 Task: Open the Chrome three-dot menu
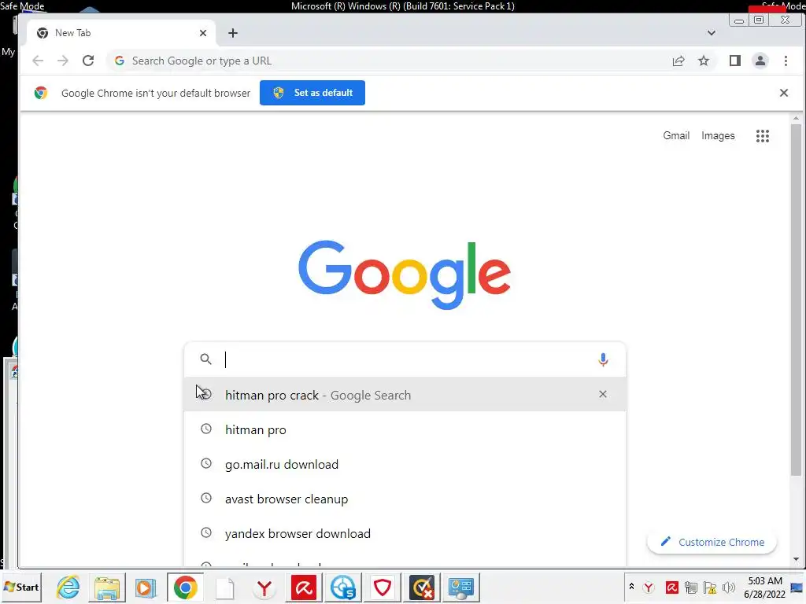pyautogui.click(x=786, y=61)
